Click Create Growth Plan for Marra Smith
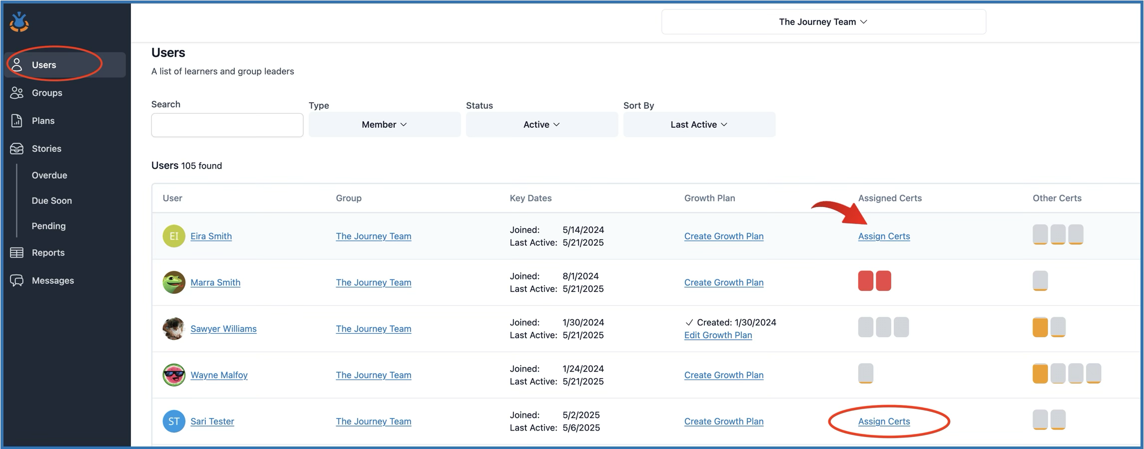The image size is (1144, 449). (x=723, y=282)
